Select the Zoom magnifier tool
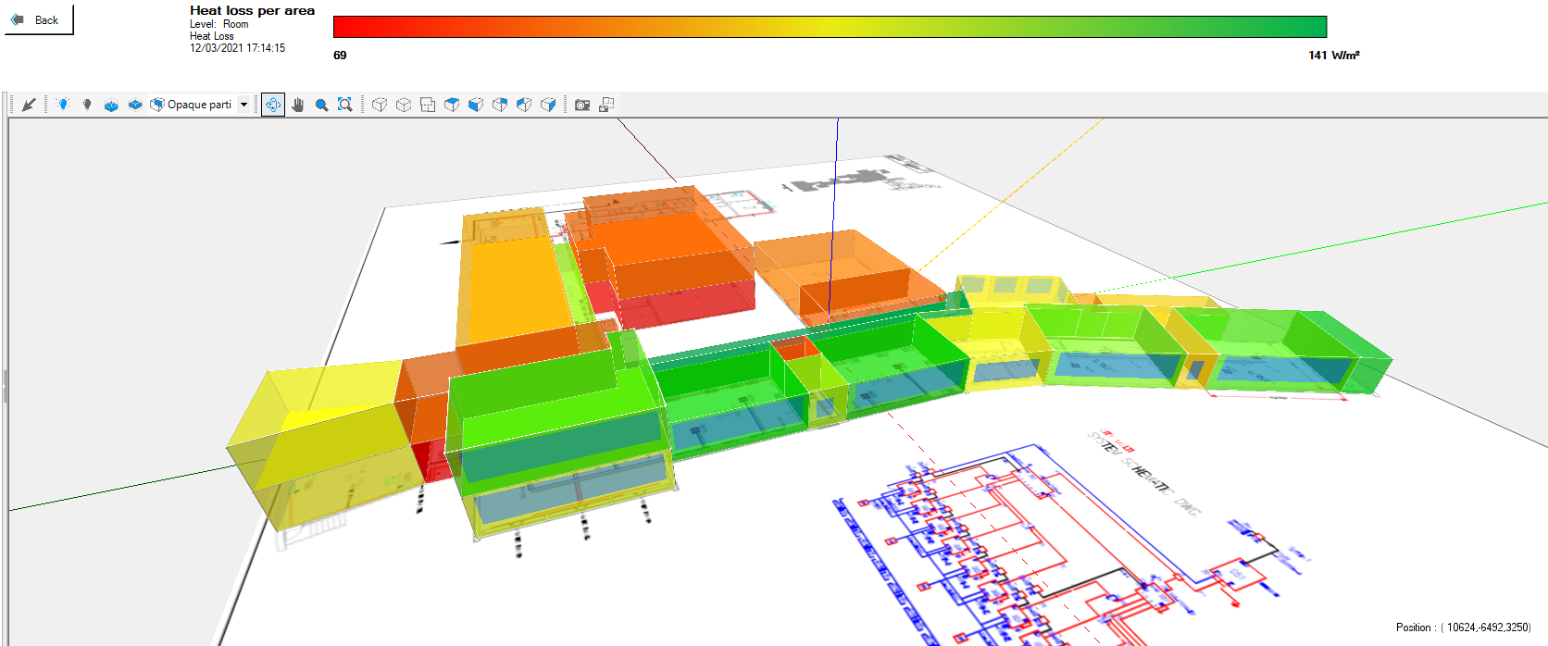Viewport: 1548px width, 646px height. pyautogui.click(x=321, y=105)
